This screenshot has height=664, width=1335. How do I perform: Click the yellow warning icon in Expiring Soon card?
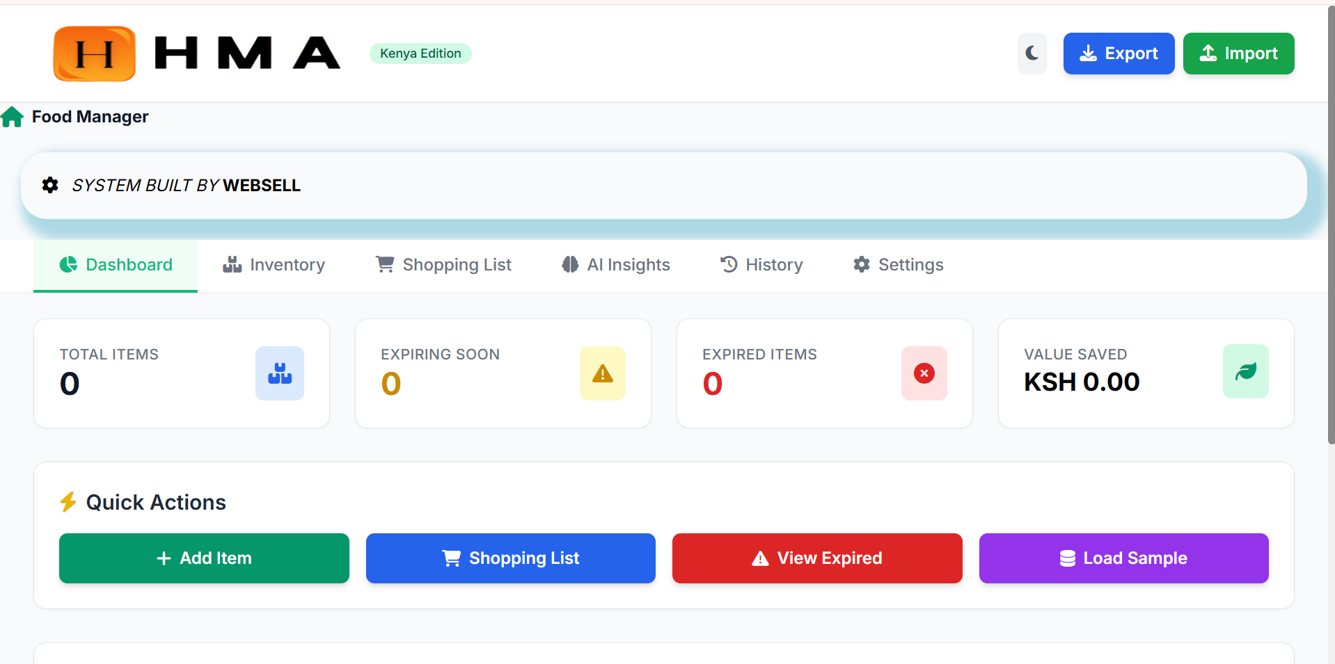tap(603, 373)
